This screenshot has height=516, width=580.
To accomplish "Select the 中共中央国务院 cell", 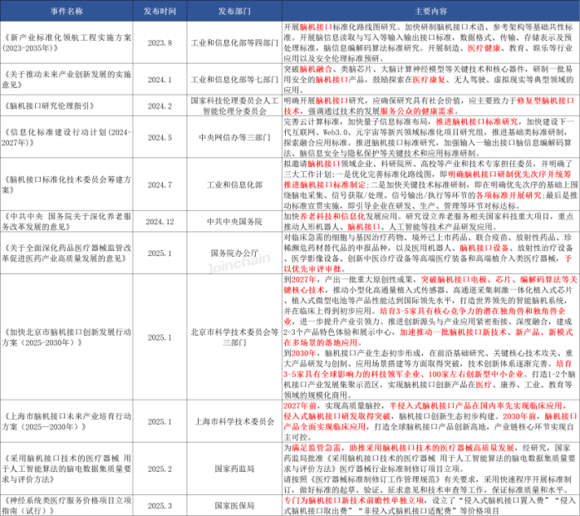I will coord(234,221).
